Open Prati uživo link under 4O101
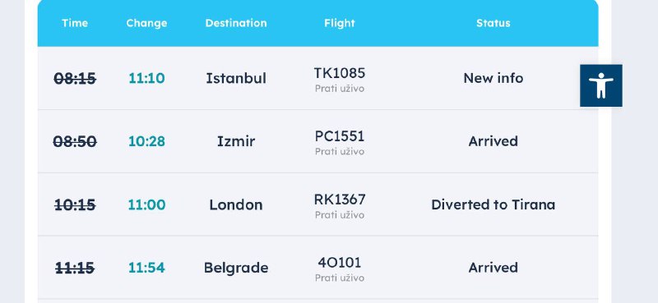658x303 pixels. [340, 278]
